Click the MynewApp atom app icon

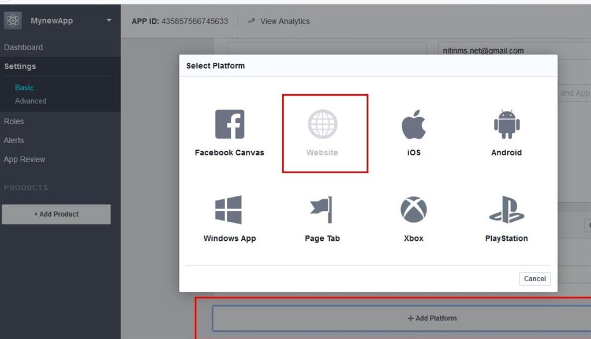pos(13,20)
